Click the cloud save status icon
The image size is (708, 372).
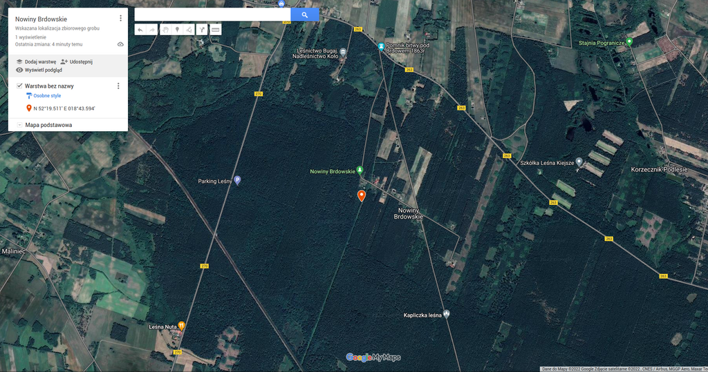click(x=120, y=44)
